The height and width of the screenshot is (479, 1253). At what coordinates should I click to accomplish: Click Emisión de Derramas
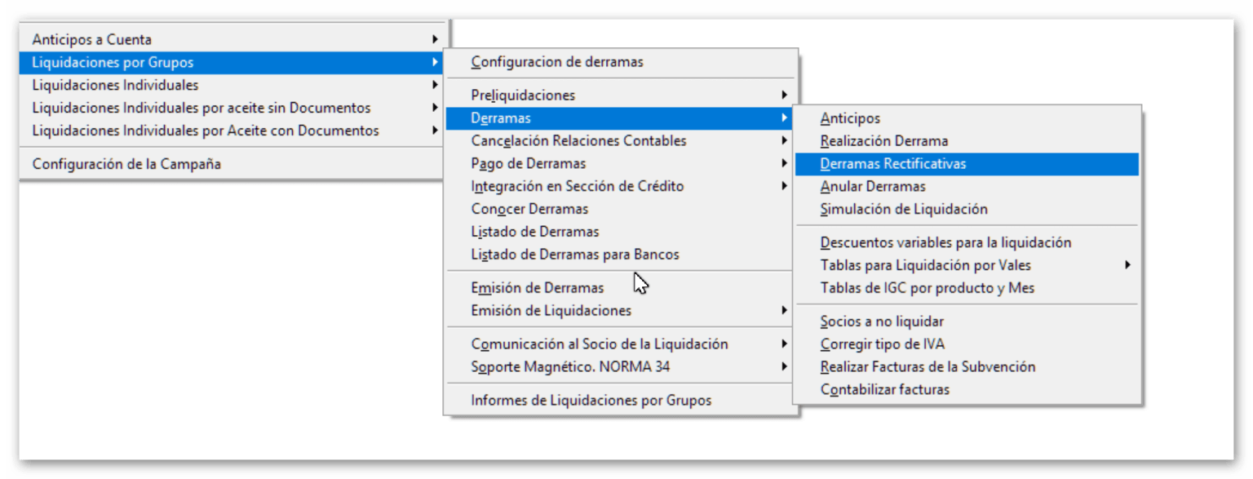point(537,288)
